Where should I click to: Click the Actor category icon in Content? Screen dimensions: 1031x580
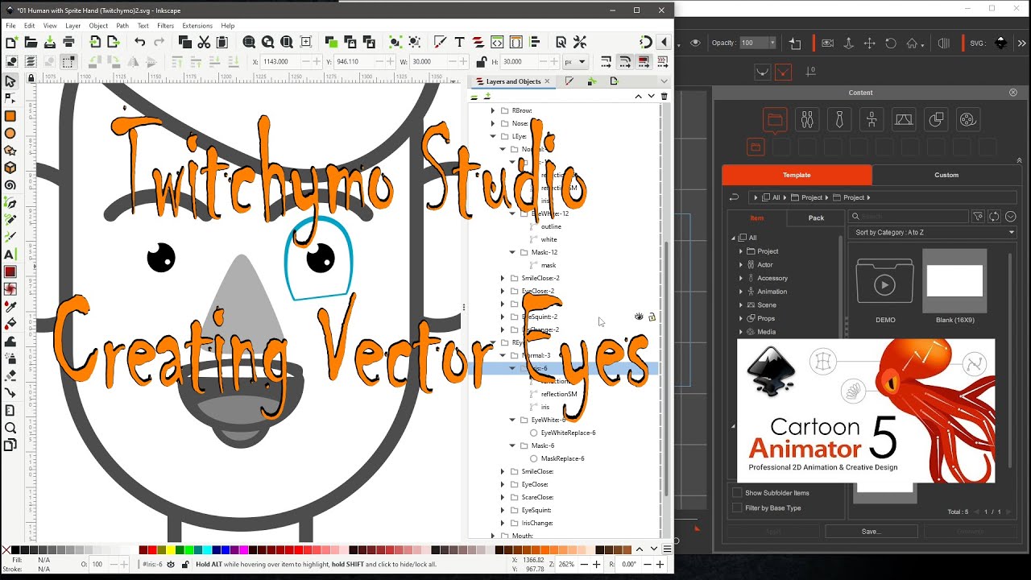pyautogui.click(x=807, y=120)
